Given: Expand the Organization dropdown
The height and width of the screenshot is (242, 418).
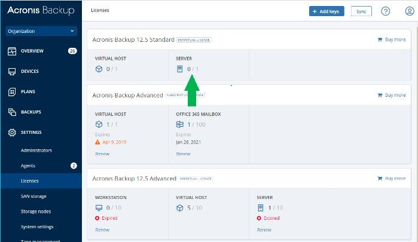Looking at the screenshot, I should click(x=41, y=31).
